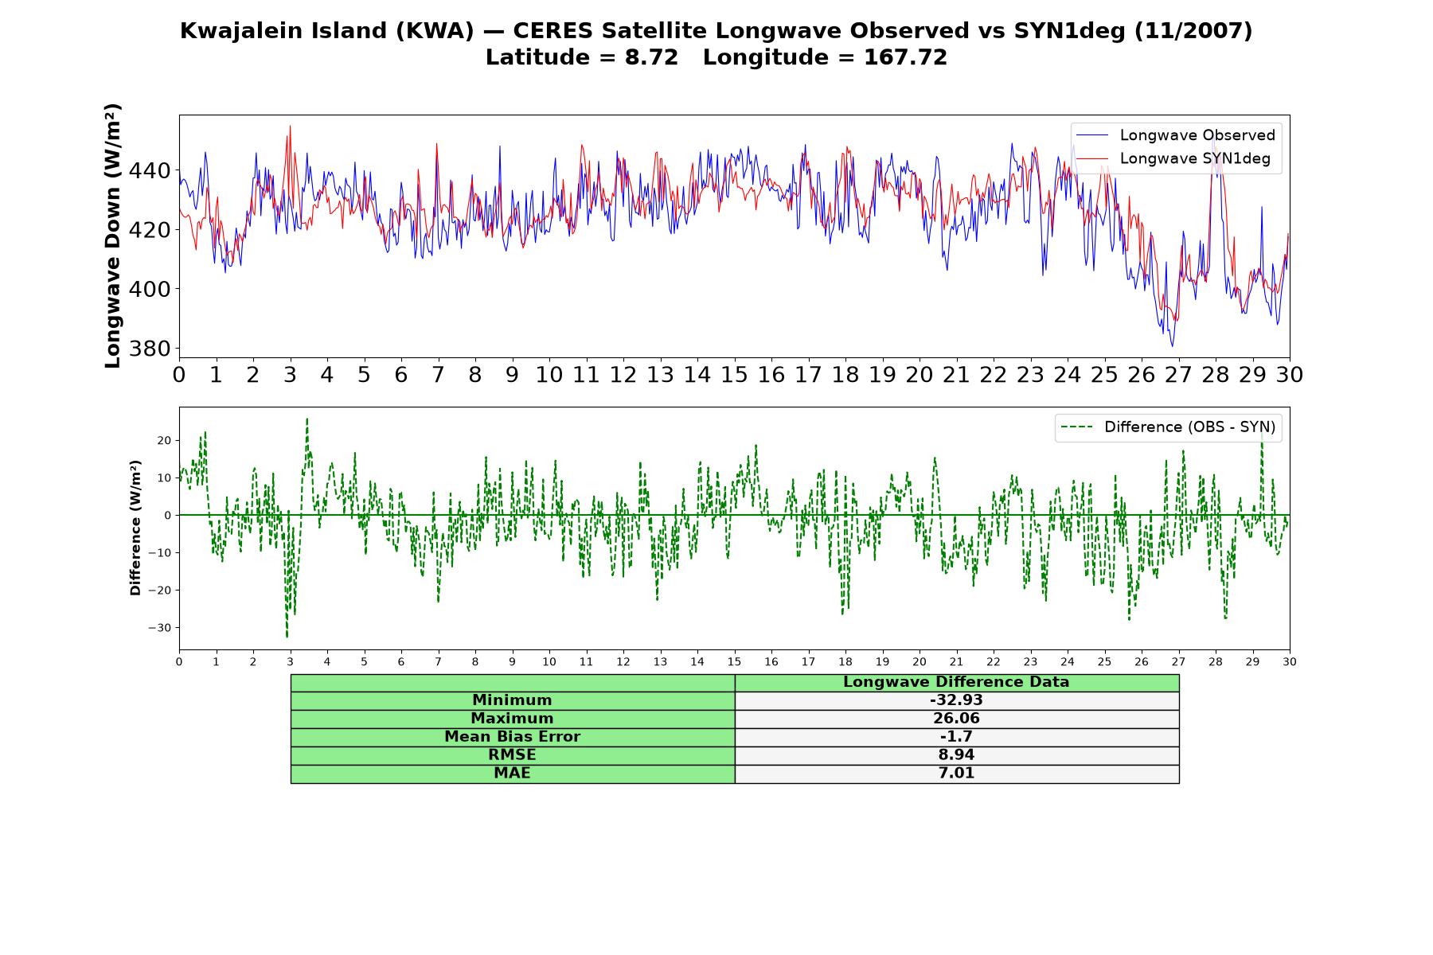The width and height of the screenshot is (1433, 955).
Task: Click day 30 tick on lower chart axis
Action: point(1290,662)
